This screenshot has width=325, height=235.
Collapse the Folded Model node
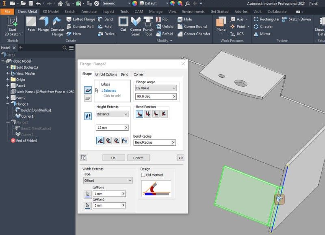pyautogui.click(x=3, y=61)
